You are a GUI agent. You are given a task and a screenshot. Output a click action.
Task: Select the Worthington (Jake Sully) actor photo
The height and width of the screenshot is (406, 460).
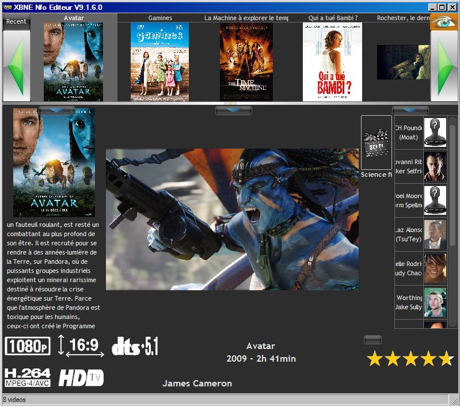pos(435,302)
